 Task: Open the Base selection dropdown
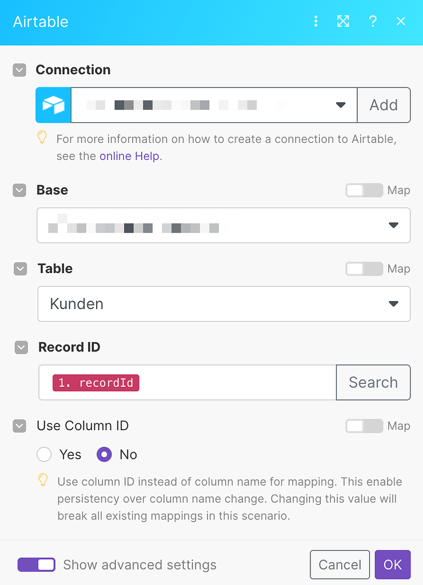tap(393, 225)
